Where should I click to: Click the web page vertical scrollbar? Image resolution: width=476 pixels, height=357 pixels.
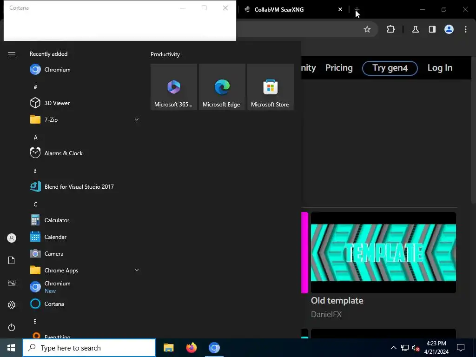[474, 131]
